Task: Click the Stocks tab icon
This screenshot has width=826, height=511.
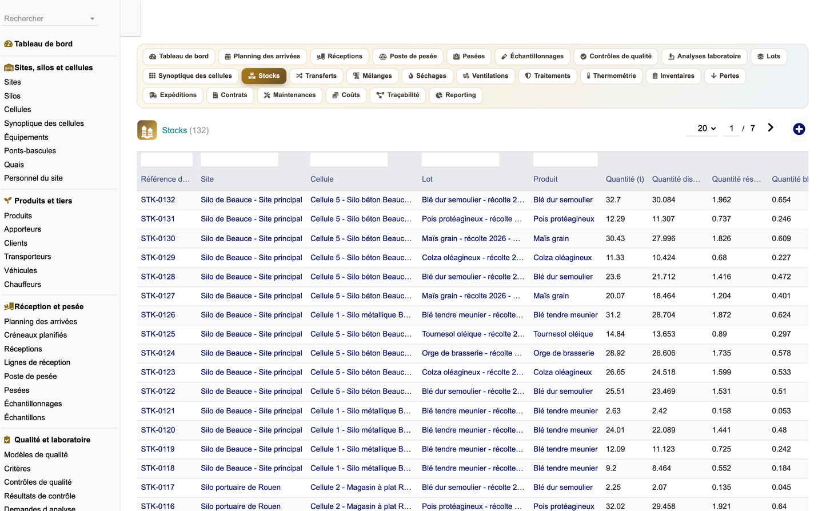Action: [x=252, y=76]
